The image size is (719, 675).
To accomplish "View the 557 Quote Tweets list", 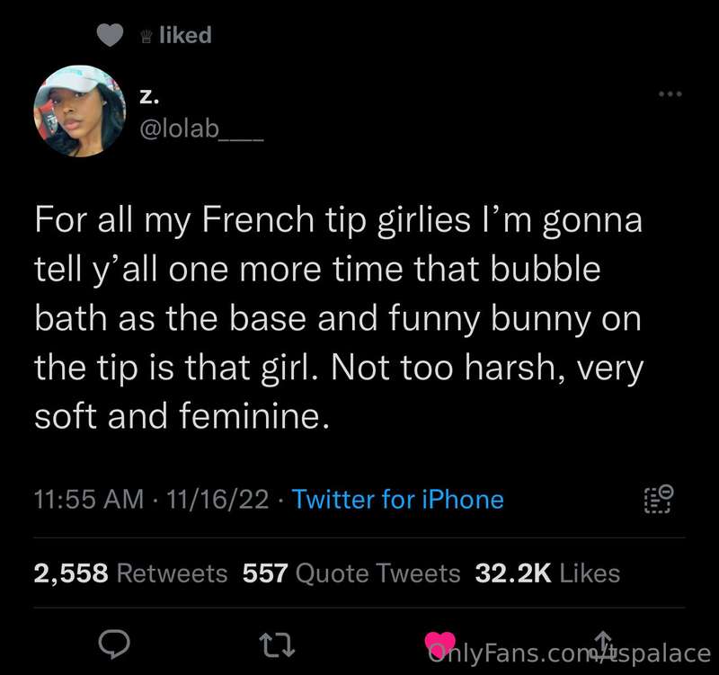I will click(351, 573).
